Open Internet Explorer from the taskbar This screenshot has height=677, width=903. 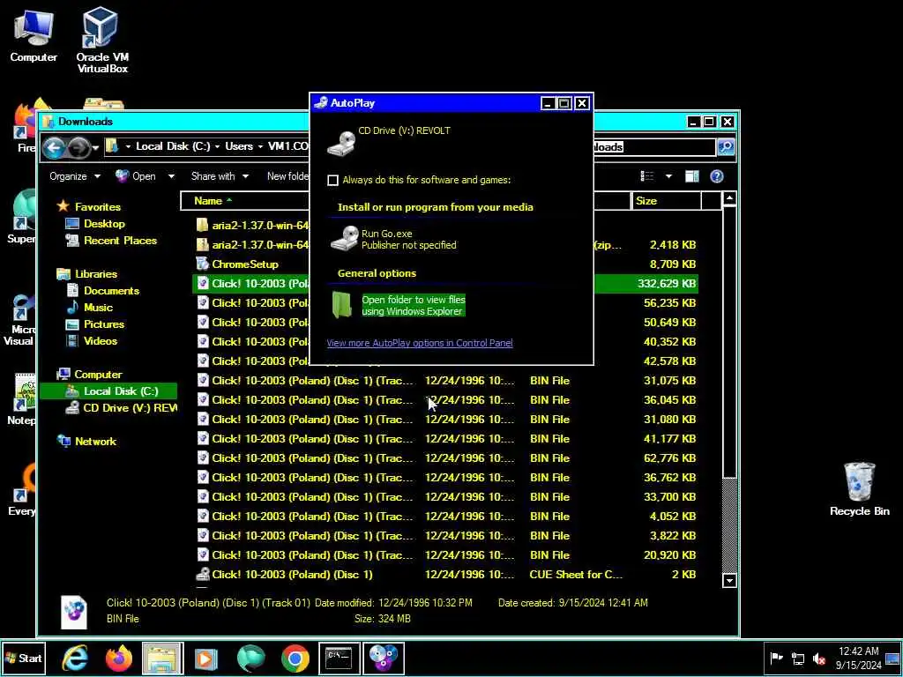[76, 658]
